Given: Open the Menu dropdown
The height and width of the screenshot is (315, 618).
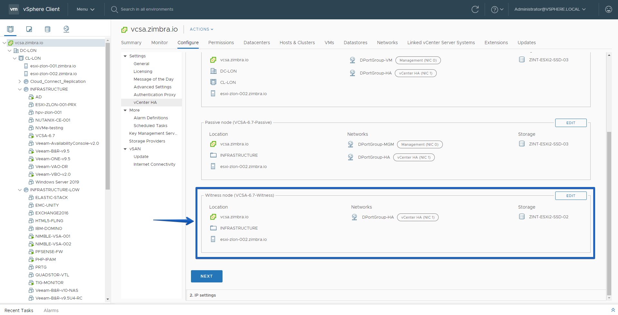Looking at the screenshot, I should pos(85,9).
